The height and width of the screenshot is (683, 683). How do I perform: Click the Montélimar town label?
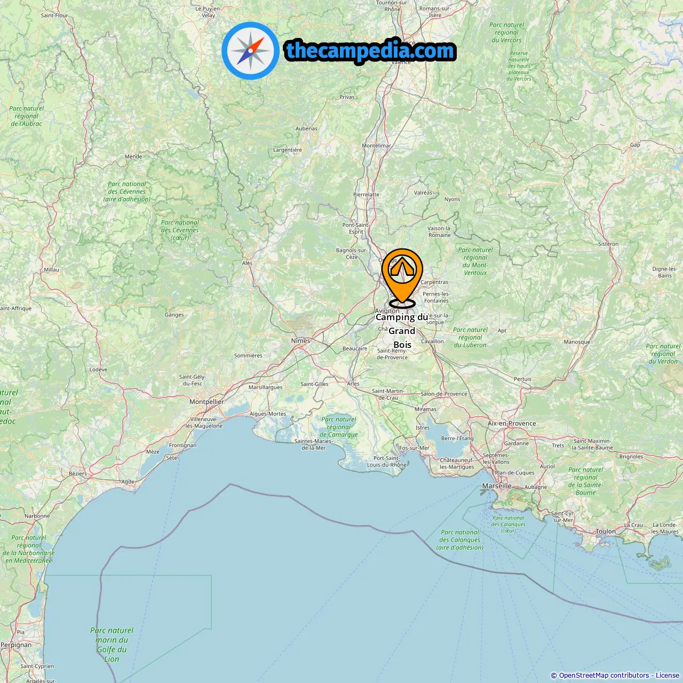click(376, 146)
